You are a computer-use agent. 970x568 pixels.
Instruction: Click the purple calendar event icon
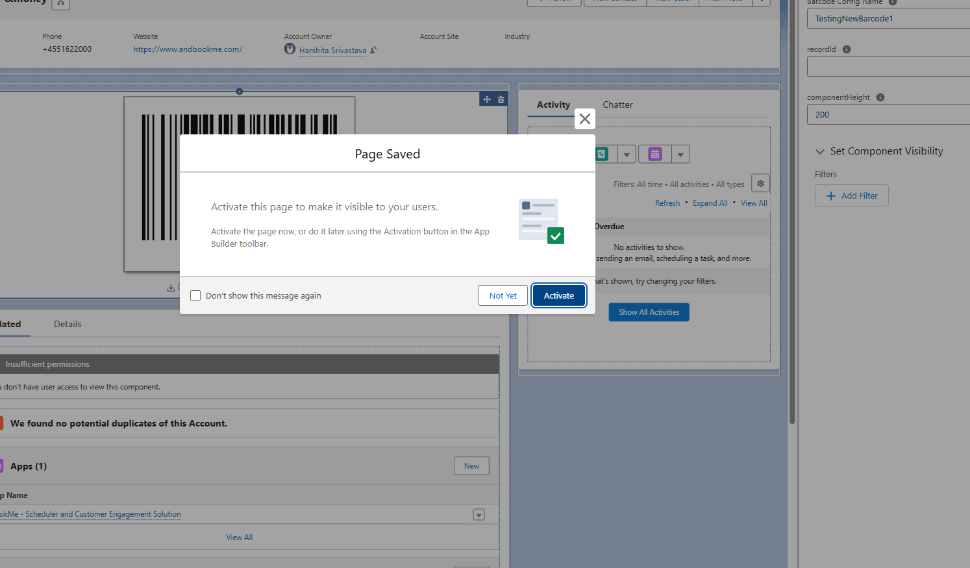click(655, 154)
